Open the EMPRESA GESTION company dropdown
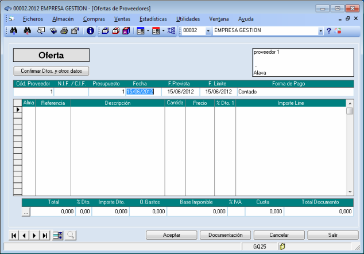 (320, 30)
